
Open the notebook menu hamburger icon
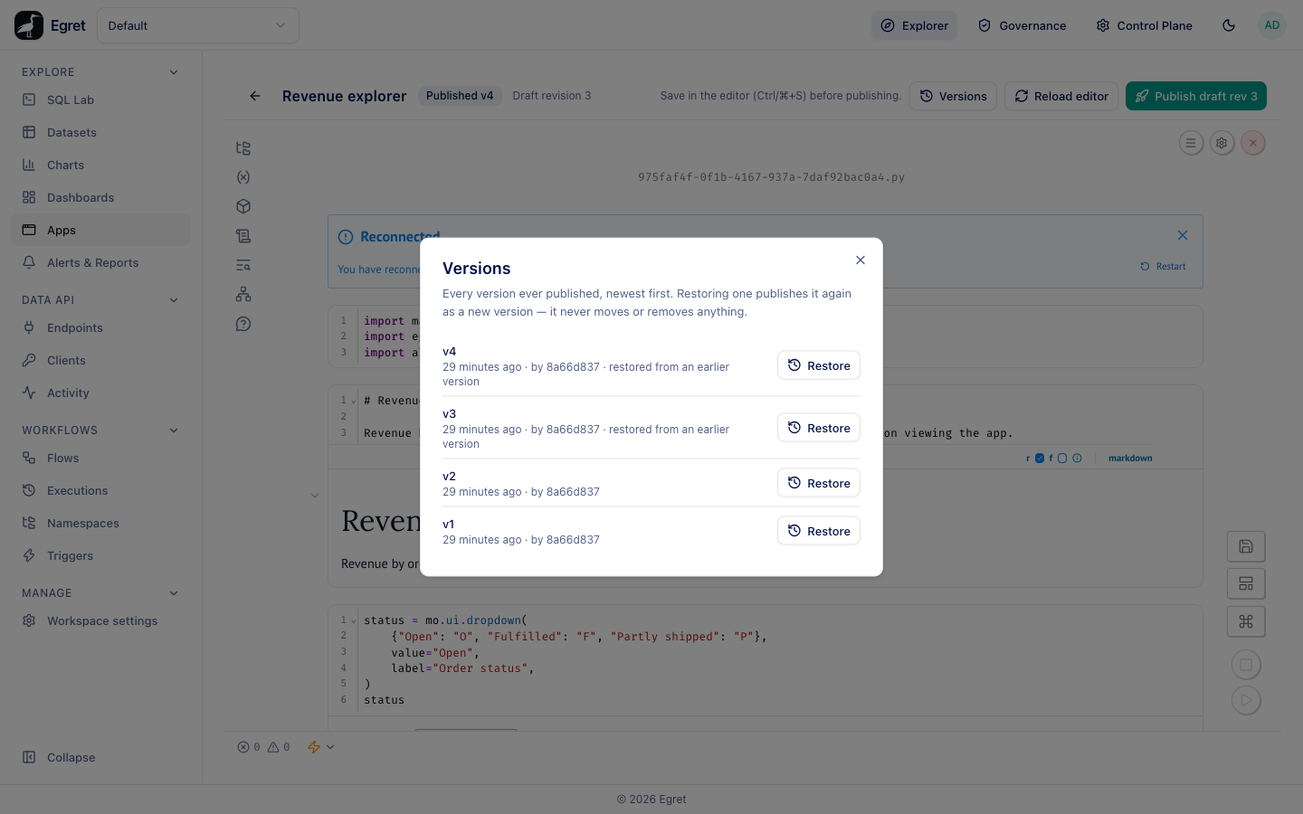pyautogui.click(x=1192, y=143)
